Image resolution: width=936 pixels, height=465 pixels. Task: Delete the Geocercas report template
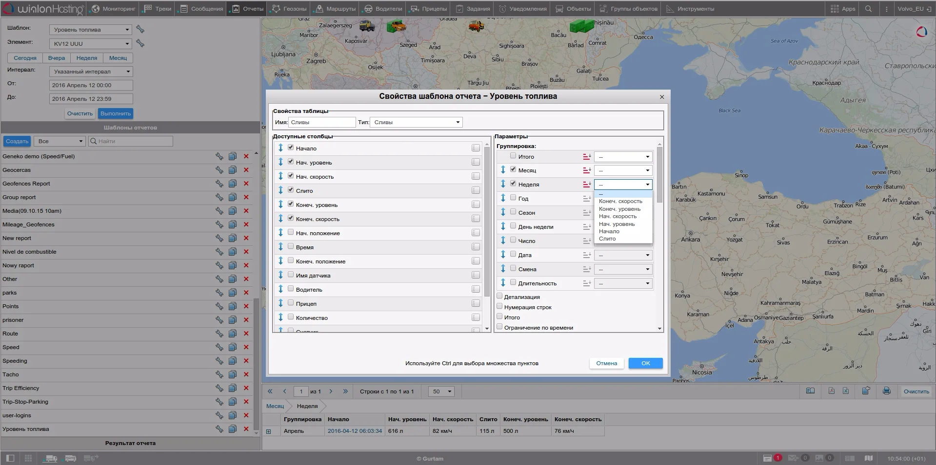point(246,170)
